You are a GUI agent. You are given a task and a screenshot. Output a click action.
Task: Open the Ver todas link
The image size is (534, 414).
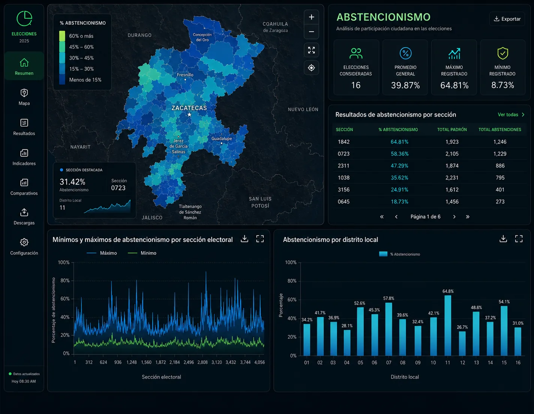pos(511,115)
